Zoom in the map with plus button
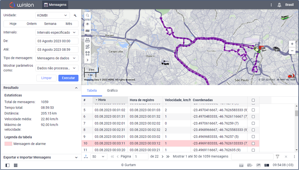This screenshot has height=170, width=299. pos(292,44)
